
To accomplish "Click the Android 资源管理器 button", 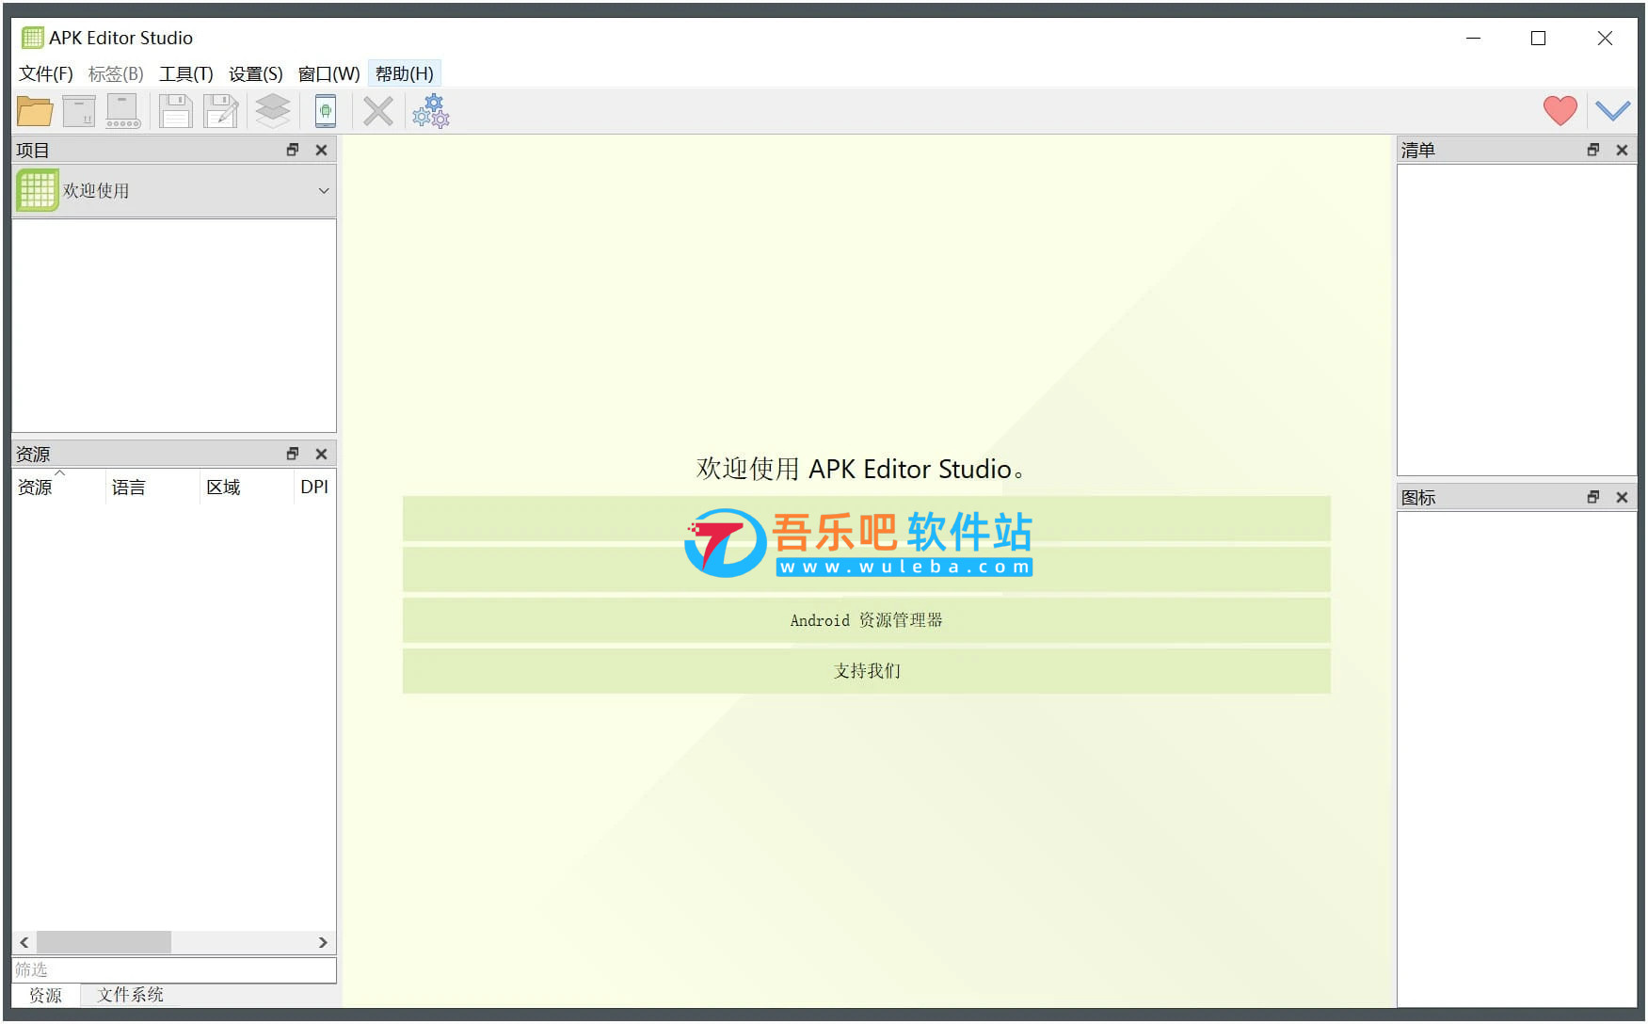I will [866, 620].
